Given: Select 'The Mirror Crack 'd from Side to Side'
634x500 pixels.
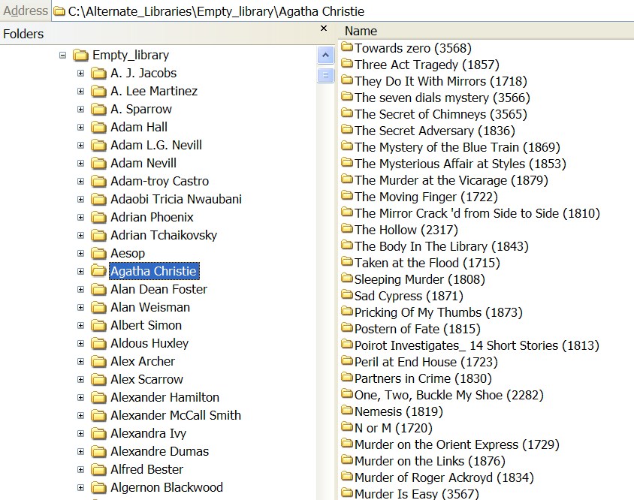Looking at the screenshot, I should pyautogui.click(x=477, y=213).
